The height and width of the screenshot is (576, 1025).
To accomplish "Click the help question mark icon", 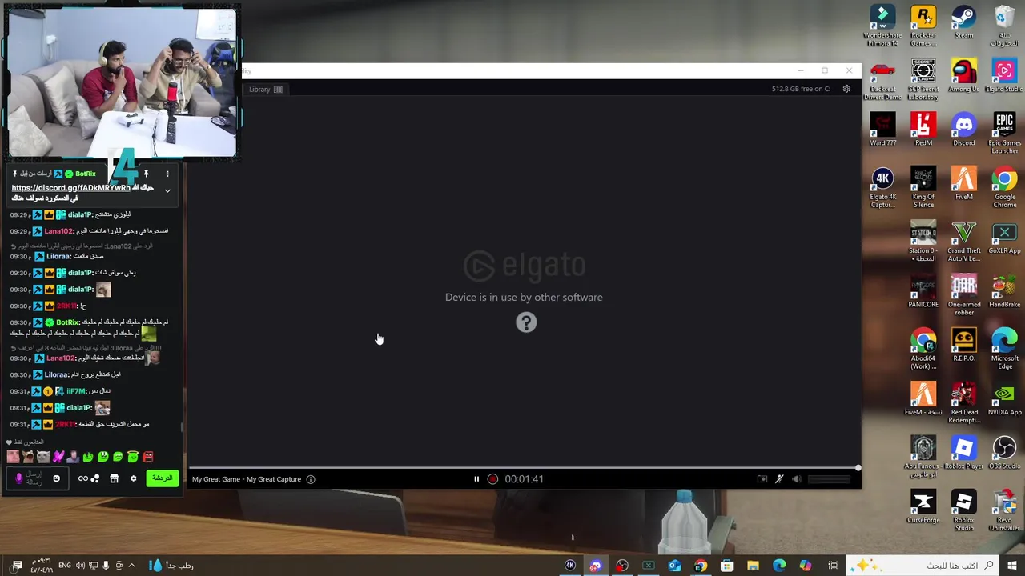I will (x=526, y=322).
